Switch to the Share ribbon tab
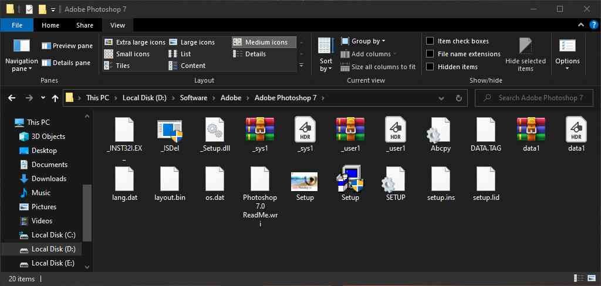This screenshot has height=286, width=601. point(85,25)
